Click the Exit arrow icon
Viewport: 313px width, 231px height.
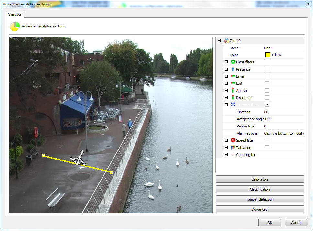tap(233, 83)
